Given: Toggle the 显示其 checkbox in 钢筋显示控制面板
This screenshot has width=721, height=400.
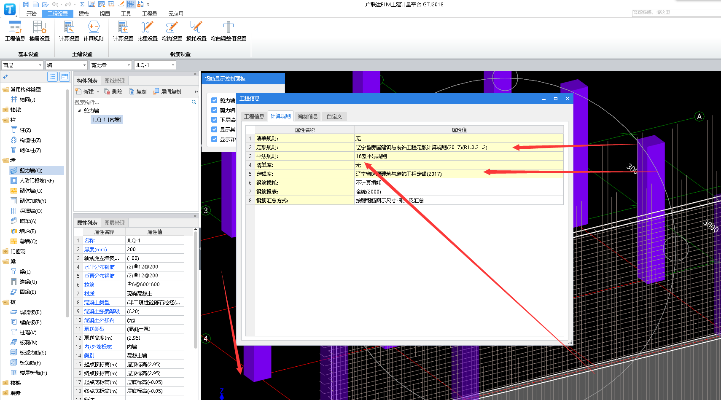Looking at the screenshot, I should pyautogui.click(x=214, y=129).
